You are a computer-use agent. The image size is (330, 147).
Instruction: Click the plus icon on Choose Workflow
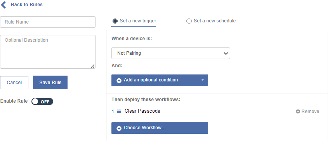[119, 128]
